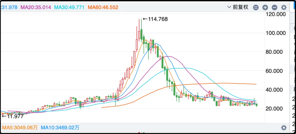Image resolution: width=296 pixels, height=134 pixels.
Task: Open chart settings gear at top right
Action: [284, 7]
